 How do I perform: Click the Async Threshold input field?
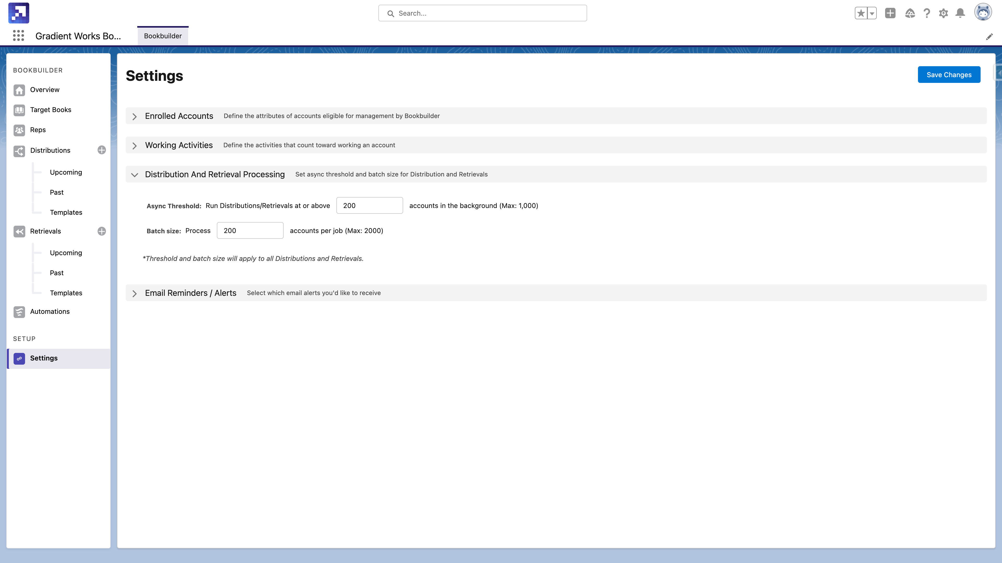pyautogui.click(x=369, y=206)
